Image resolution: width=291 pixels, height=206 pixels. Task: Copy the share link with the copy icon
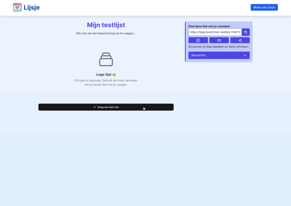click(246, 32)
